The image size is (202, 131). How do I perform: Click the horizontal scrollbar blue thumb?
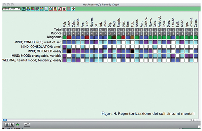point(5,120)
